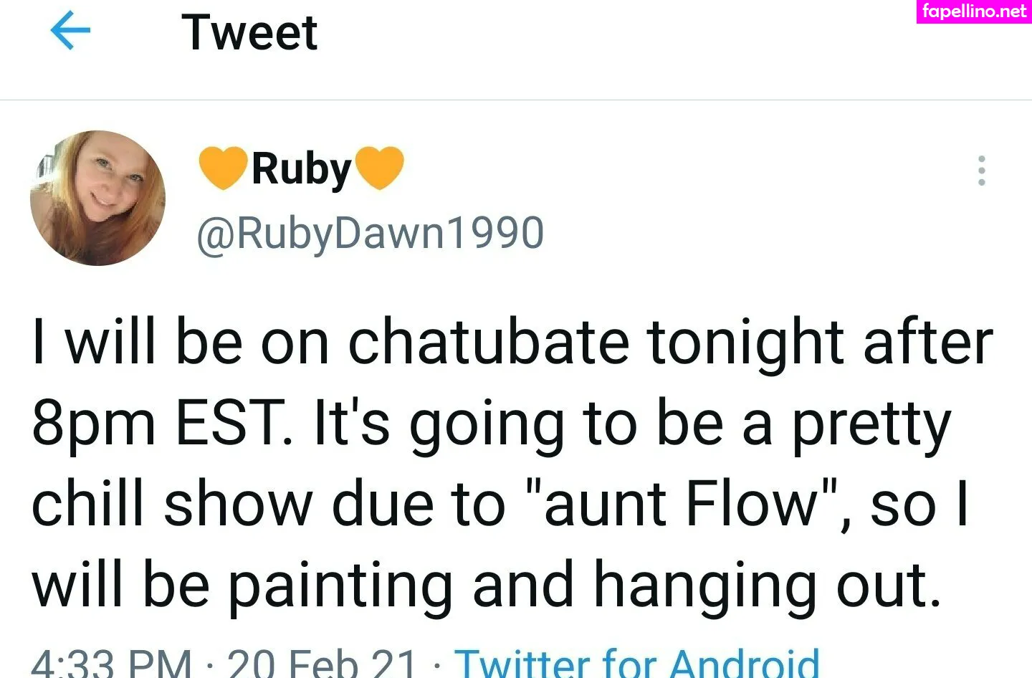
Task: Click the 4:33 PM timestamp
Action: click(x=111, y=661)
